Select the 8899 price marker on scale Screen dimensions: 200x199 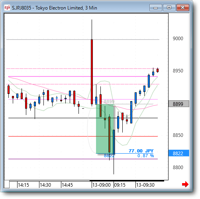tap(179, 104)
